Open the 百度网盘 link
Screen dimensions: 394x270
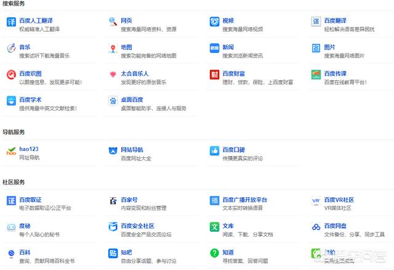(x=335, y=226)
